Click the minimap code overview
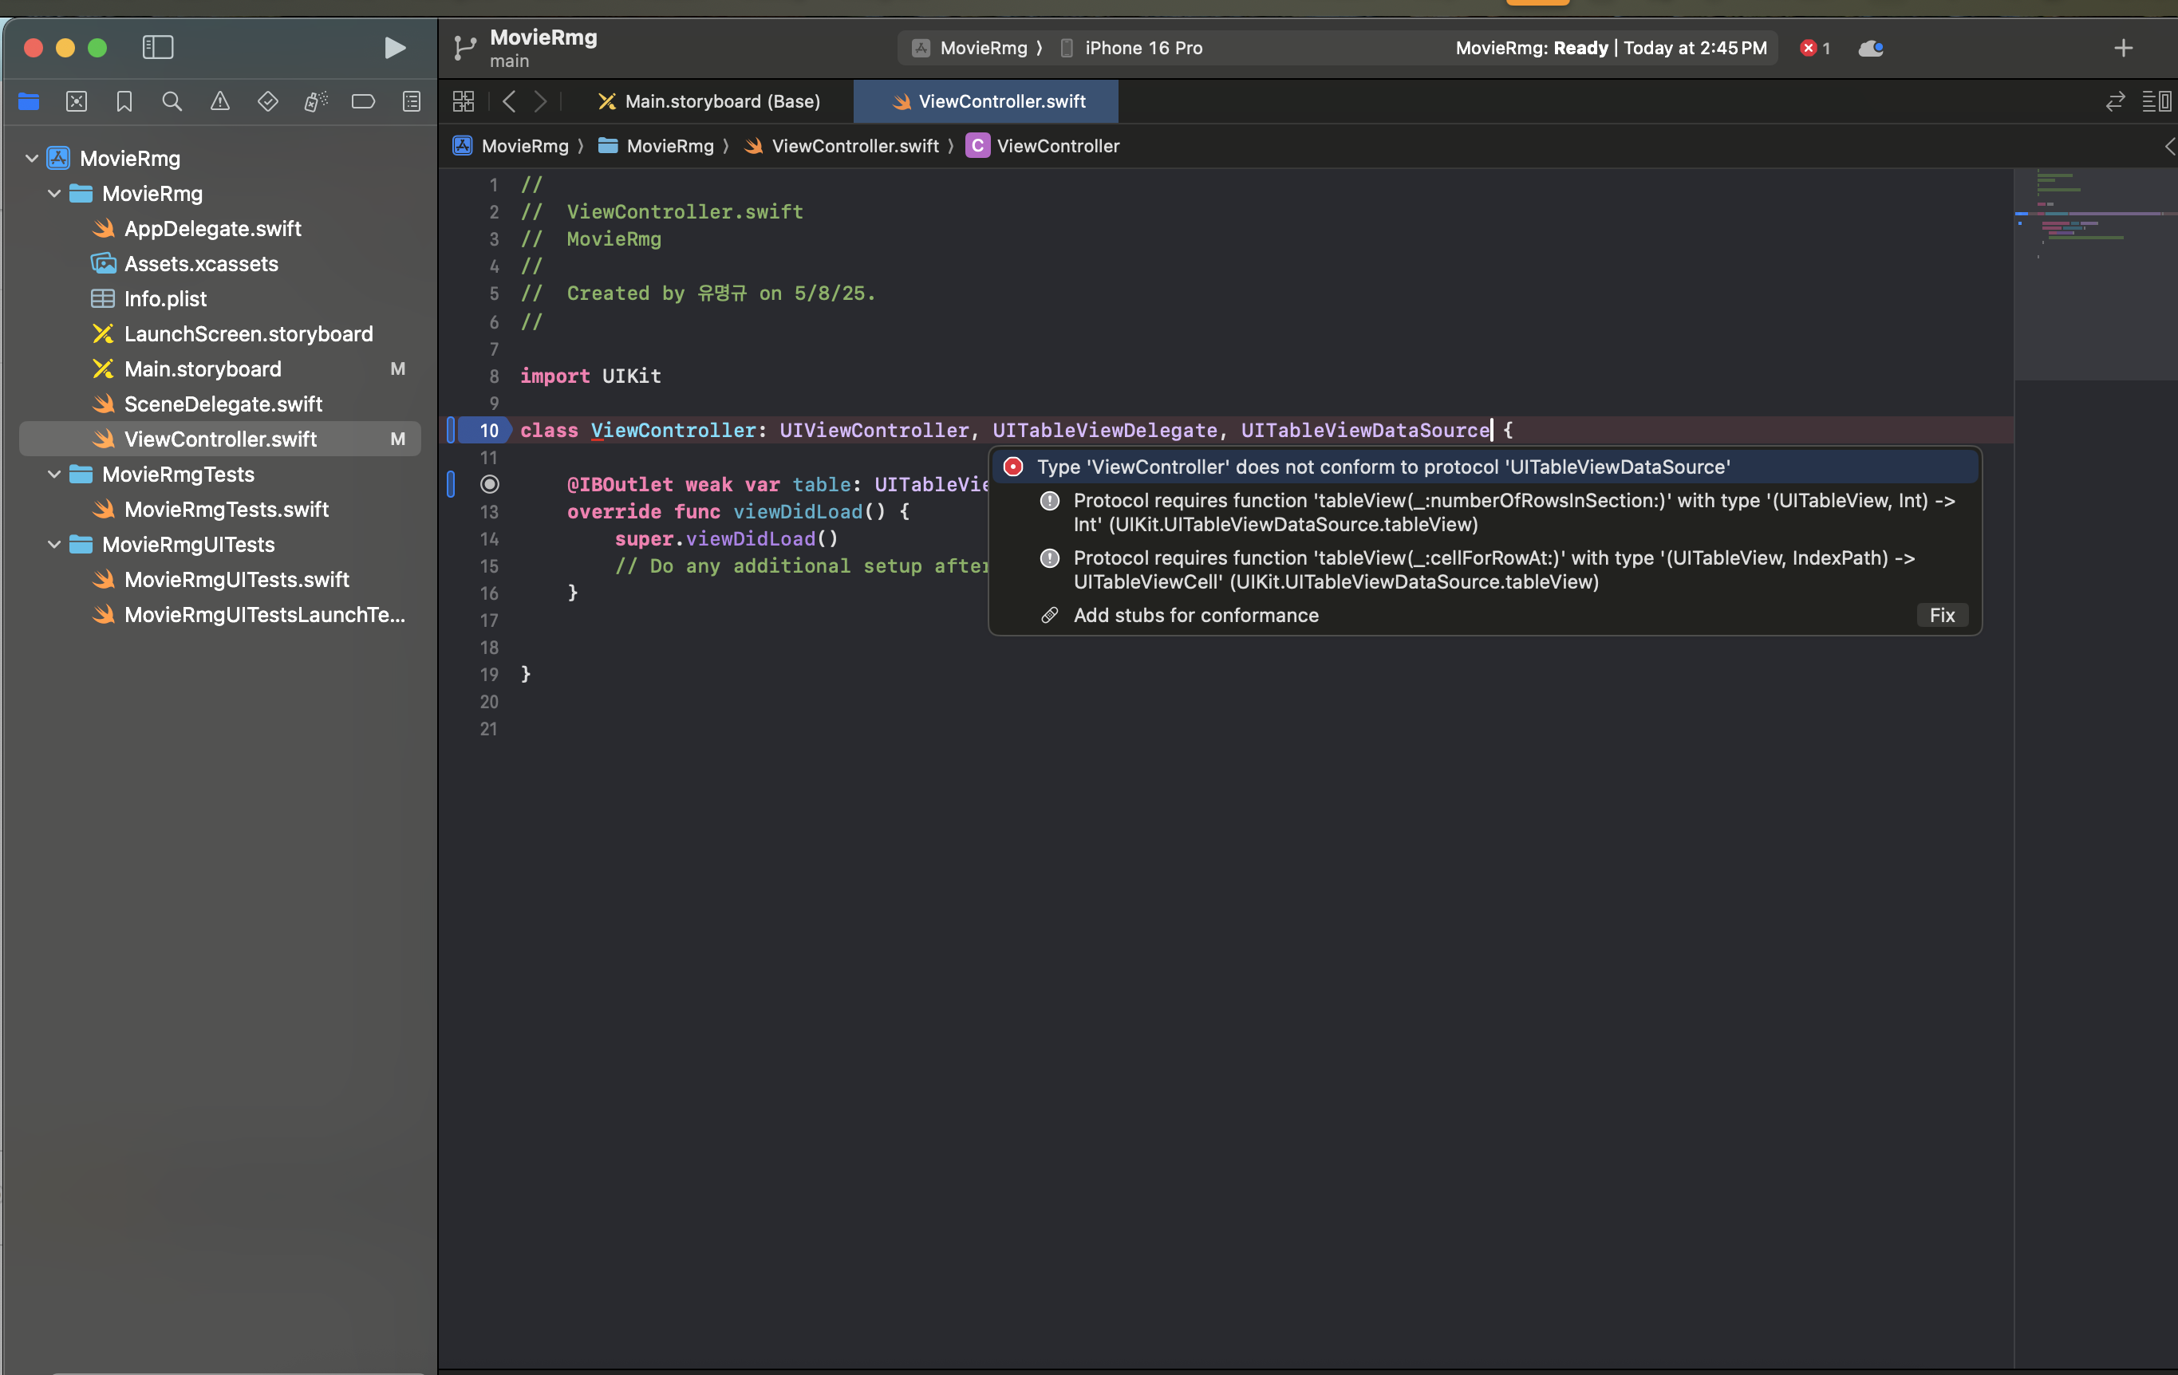Image resolution: width=2178 pixels, height=1375 pixels. coord(2095,273)
